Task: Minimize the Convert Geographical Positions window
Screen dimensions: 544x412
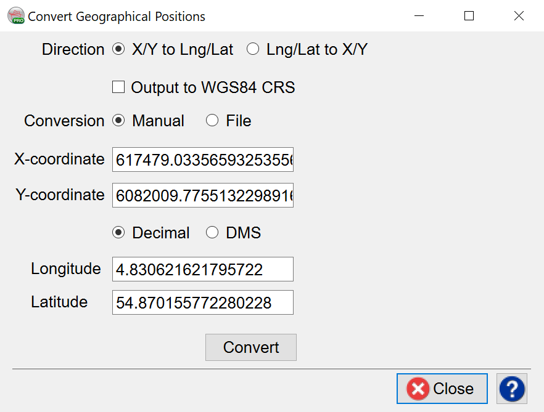Action: 419,16
